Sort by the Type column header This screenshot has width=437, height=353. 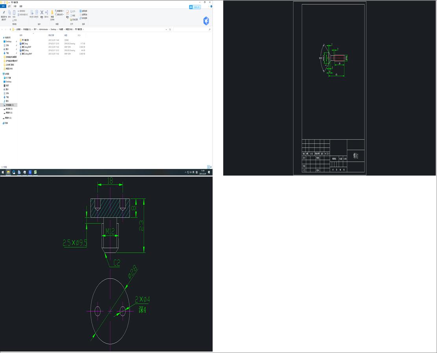pyautogui.click(x=66, y=35)
